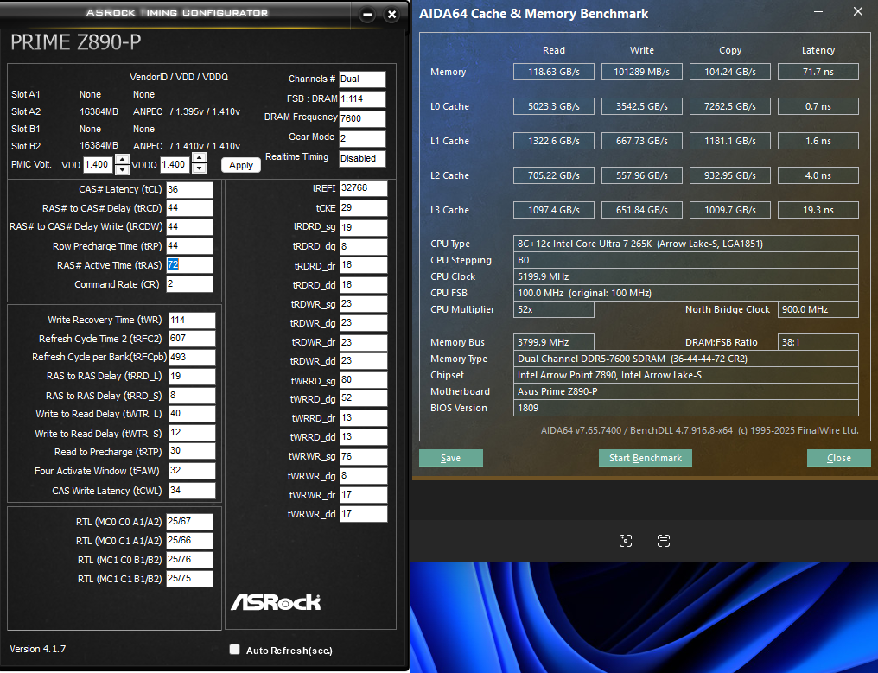Click the tWRWR_dd value field

(364, 514)
